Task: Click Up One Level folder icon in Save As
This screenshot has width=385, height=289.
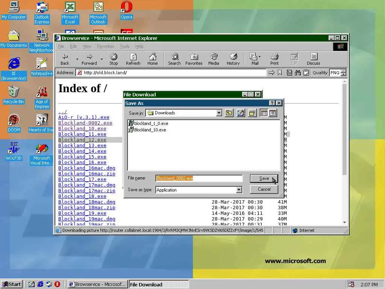Action: pos(229,113)
